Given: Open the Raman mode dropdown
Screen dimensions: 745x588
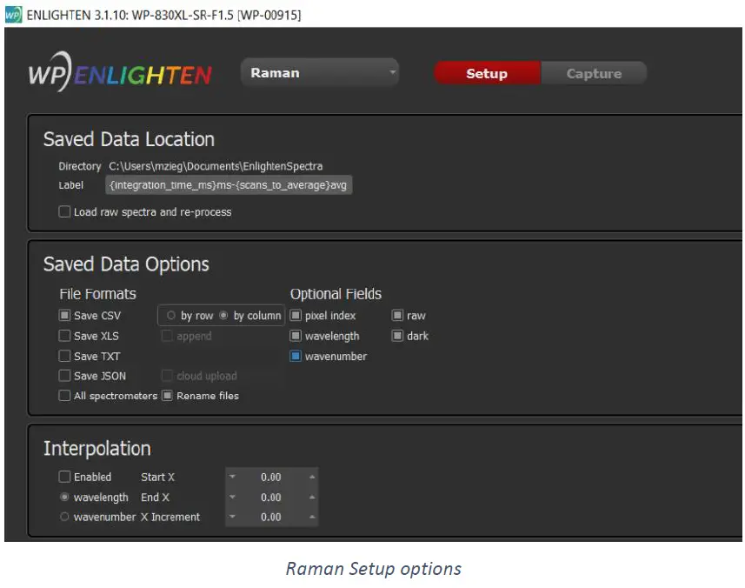Looking at the screenshot, I should point(319,73).
